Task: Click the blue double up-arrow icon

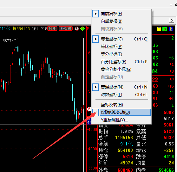Action: point(171,29)
